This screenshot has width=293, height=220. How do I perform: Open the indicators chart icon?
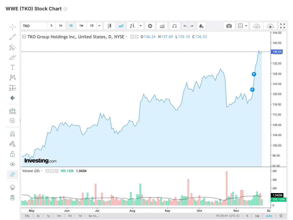[162, 26]
